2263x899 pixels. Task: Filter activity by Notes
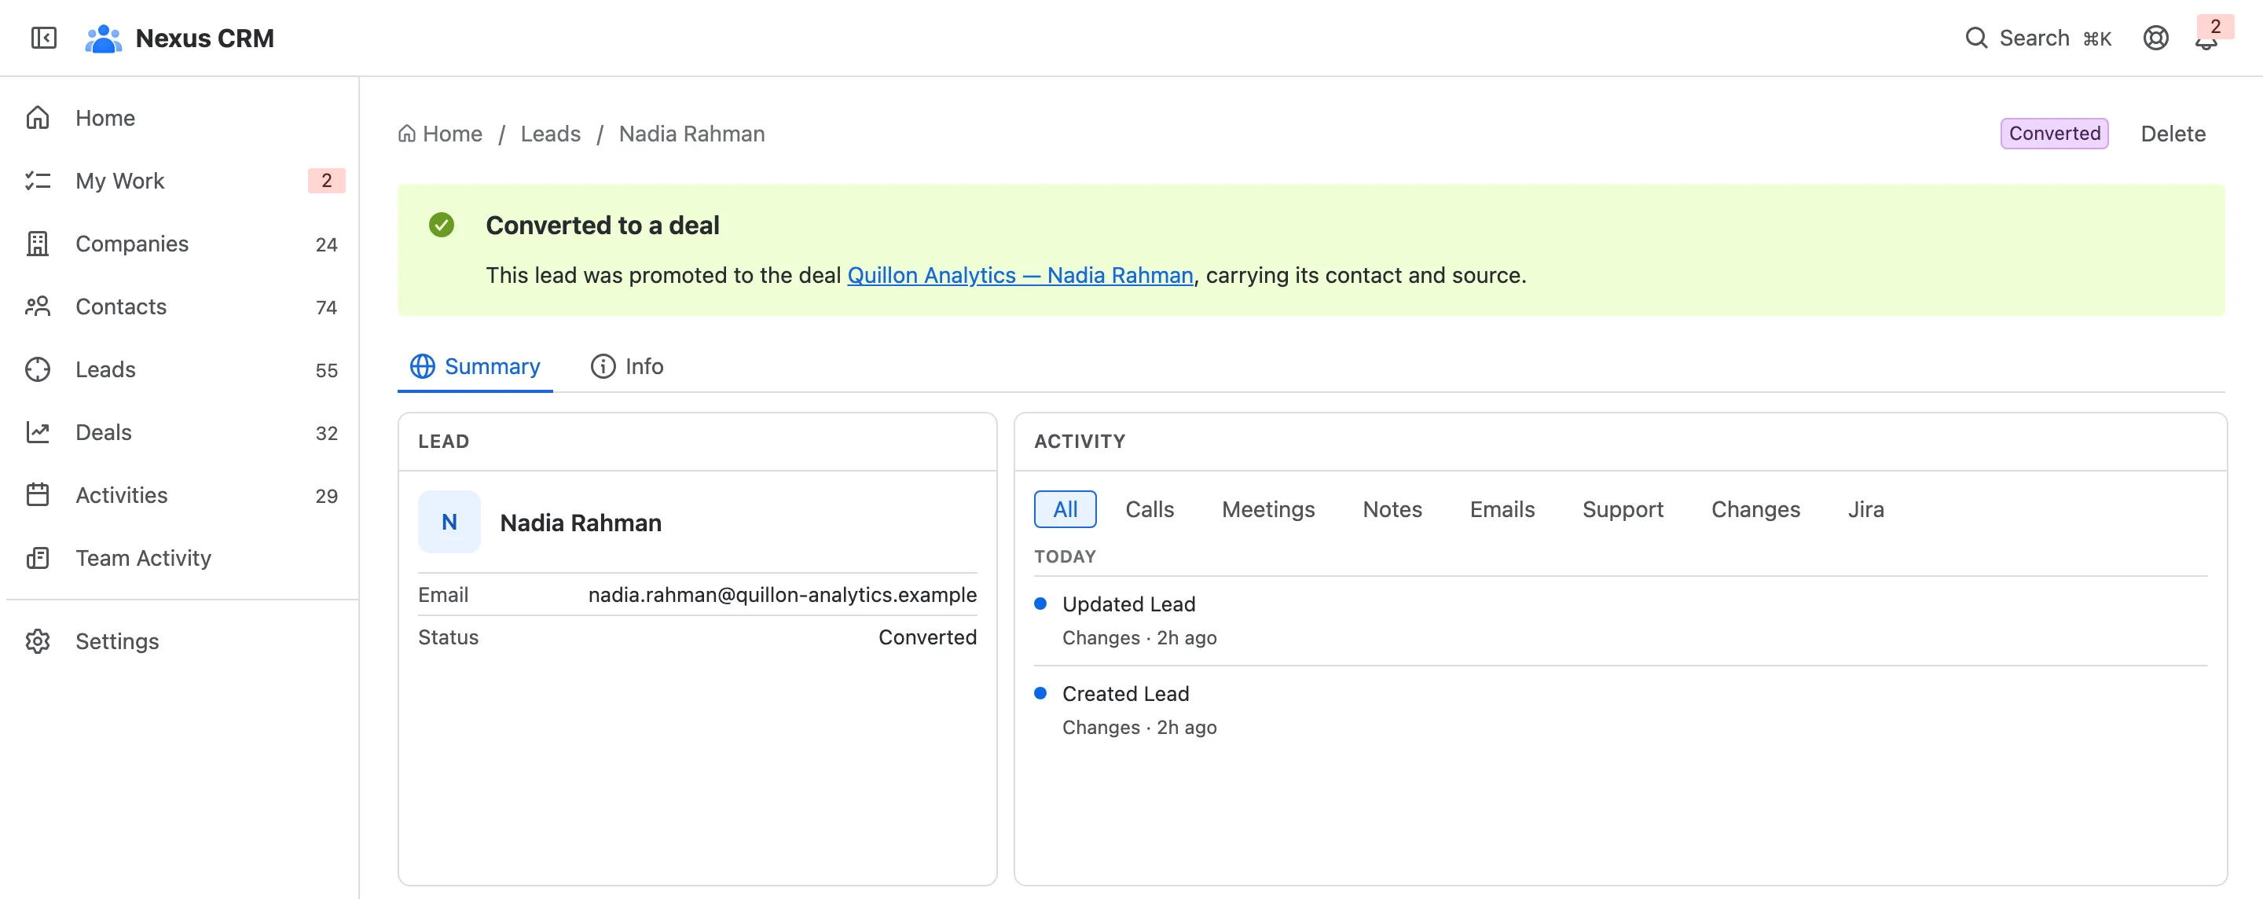click(1392, 508)
